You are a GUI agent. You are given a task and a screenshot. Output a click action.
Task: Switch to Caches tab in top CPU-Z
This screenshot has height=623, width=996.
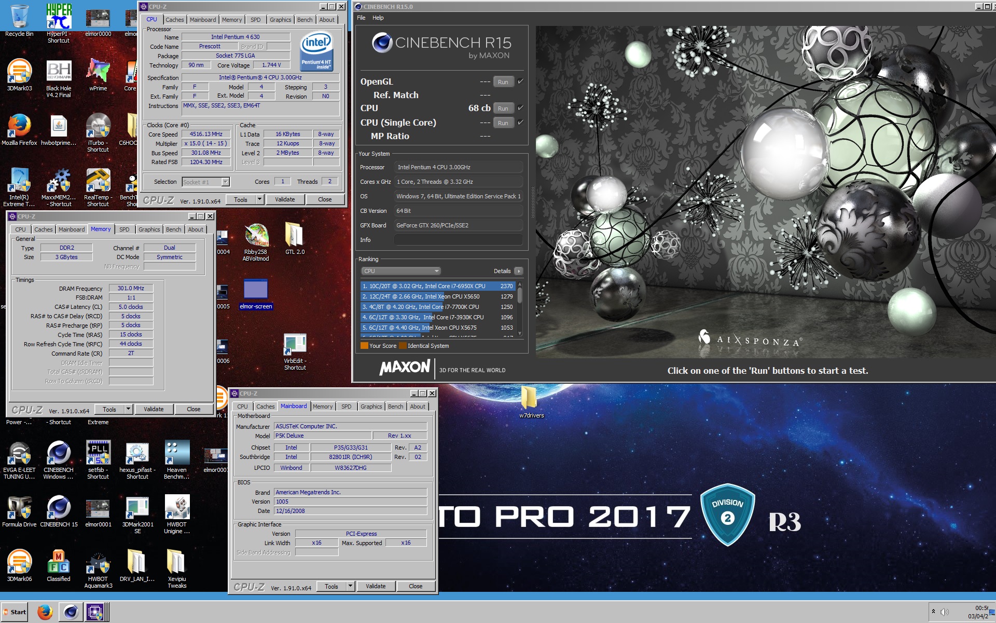pyautogui.click(x=175, y=20)
